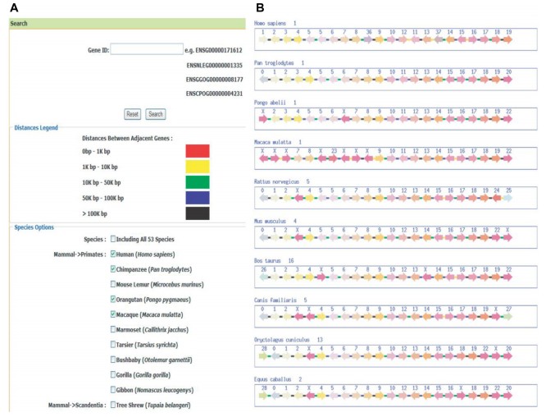Click gene arrow 25 in Rattus norvegicus row

(x=509, y=198)
